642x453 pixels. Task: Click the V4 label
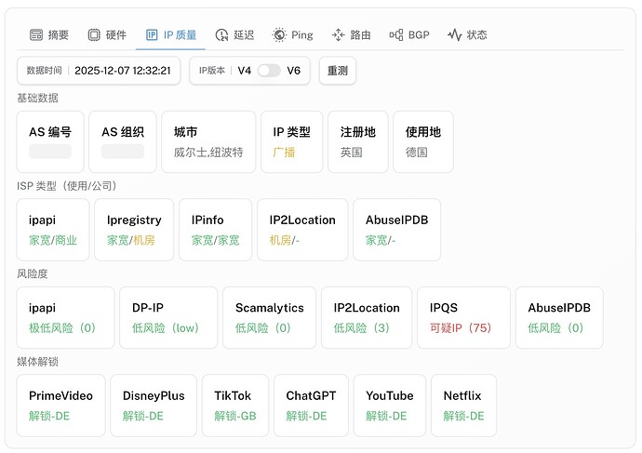pyautogui.click(x=245, y=71)
